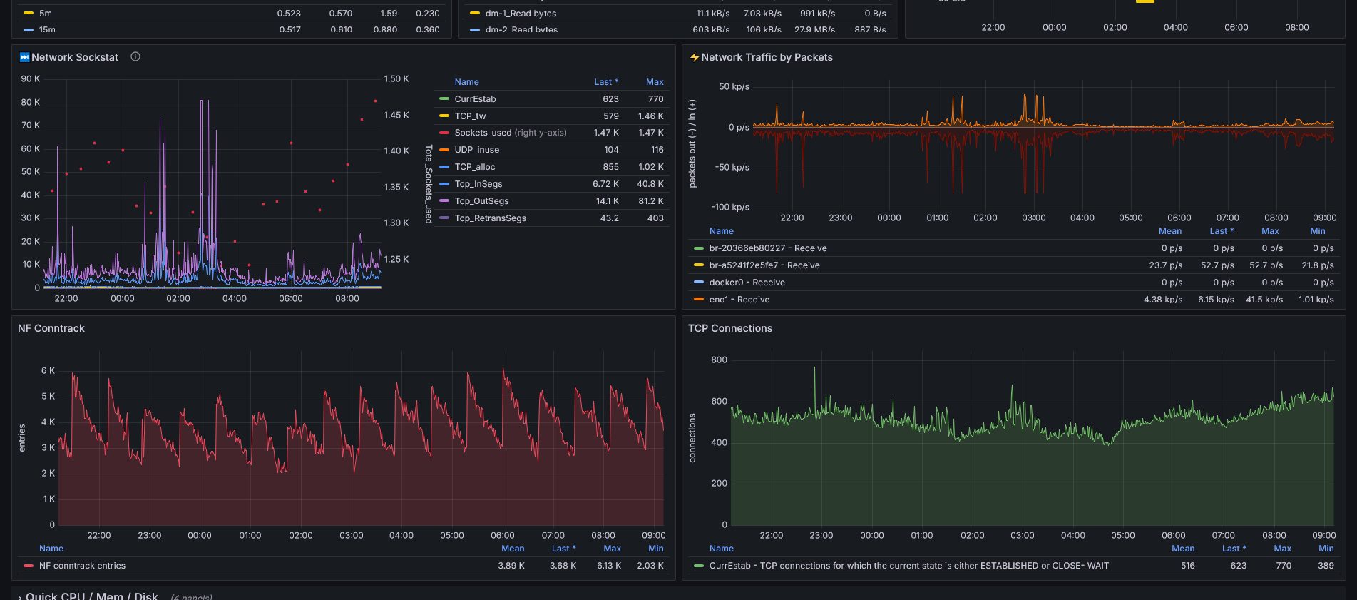Open the TCP Connections panel title menu

[729, 328]
